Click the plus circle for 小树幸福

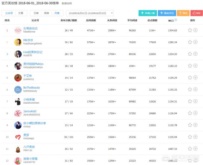[195, 101]
